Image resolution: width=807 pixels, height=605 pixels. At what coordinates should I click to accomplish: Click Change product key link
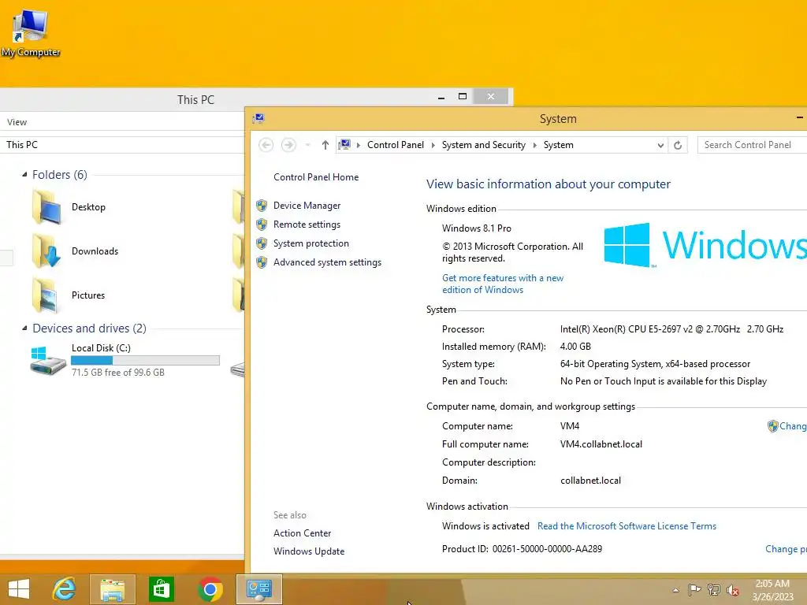pos(786,549)
